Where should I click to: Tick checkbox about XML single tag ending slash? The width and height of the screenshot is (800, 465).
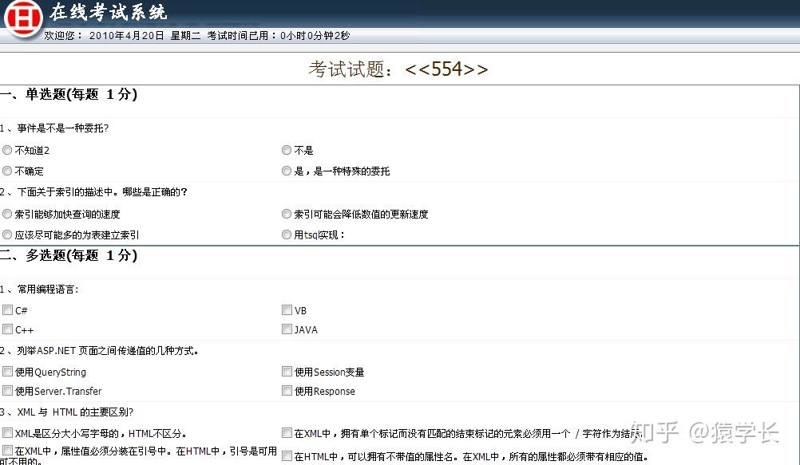[x=287, y=433]
